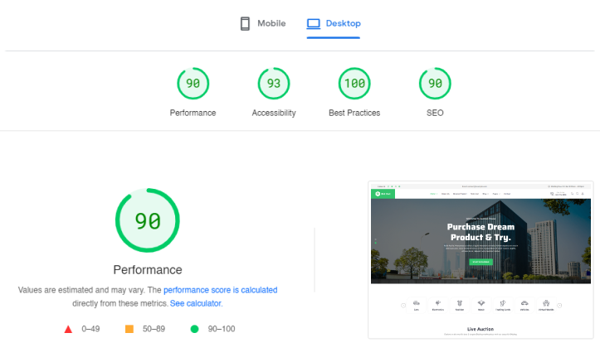Screen dimensions: 600x362
Task: Open the Best Practices gauge showing 100
Action: click(x=354, y=83)
